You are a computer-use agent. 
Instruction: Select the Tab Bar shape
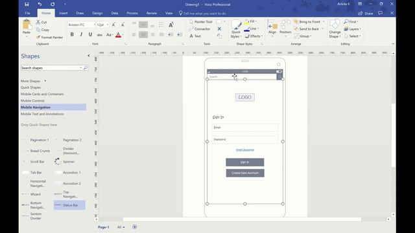(32, 173)
